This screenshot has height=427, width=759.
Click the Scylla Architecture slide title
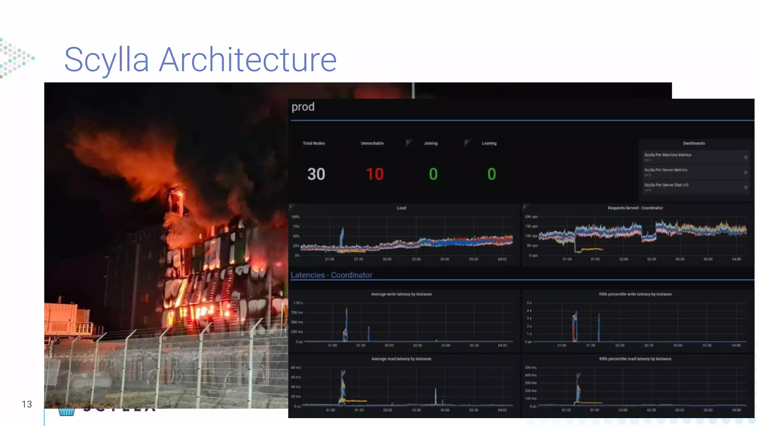tap(200, 59)
